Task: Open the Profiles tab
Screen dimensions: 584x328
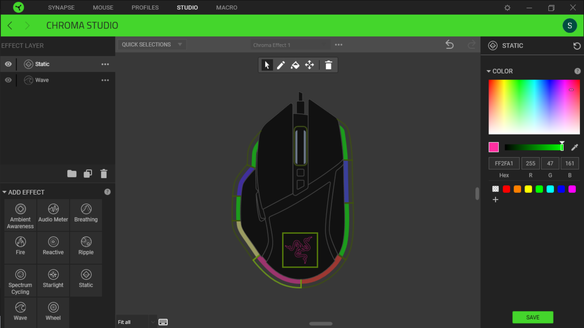Action: pos(145,8)
